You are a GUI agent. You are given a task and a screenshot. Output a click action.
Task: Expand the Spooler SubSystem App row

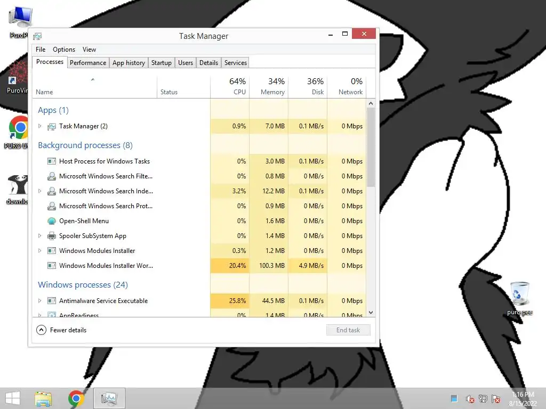tap(39, 236)
